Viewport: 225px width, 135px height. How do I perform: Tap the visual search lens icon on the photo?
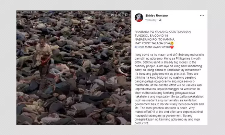[113, 15]
